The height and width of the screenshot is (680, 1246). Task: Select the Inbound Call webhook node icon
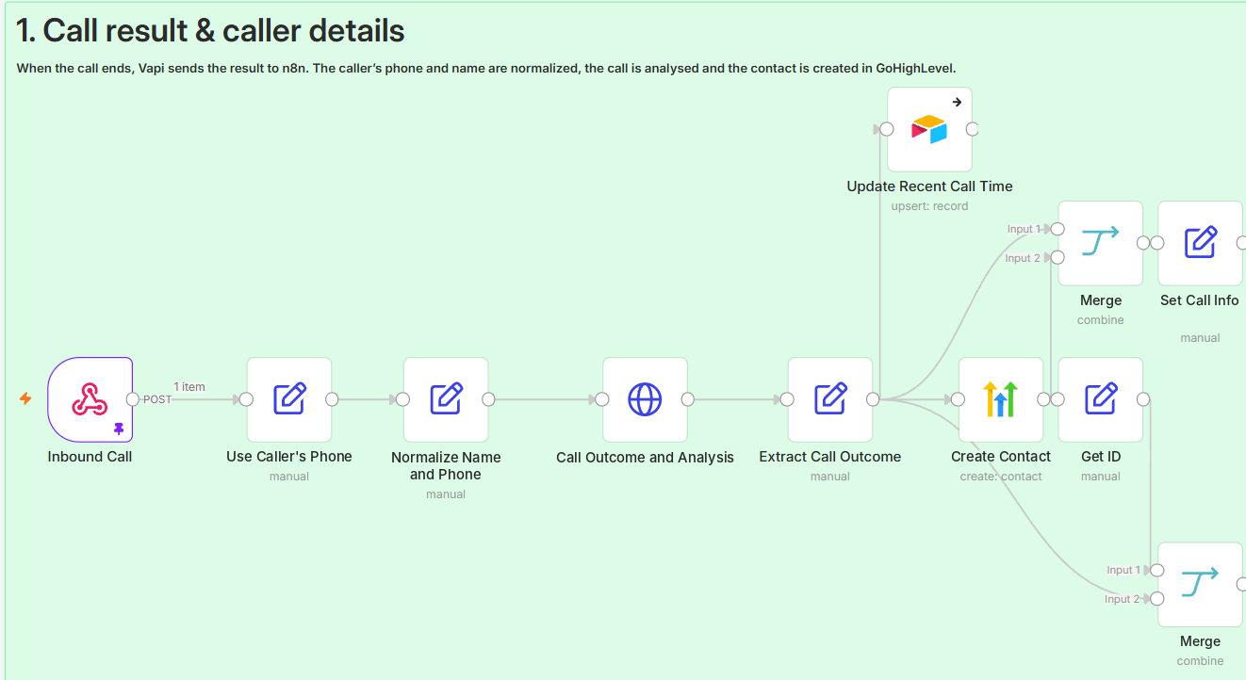pyautogui.click(x=90, y=399)
